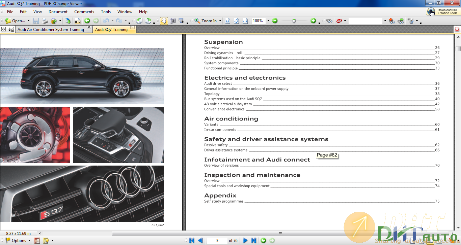Image resolution: width=461 pixels, height=245 pixels.
Task: Open the Tools menu
Action: [106, 11]
